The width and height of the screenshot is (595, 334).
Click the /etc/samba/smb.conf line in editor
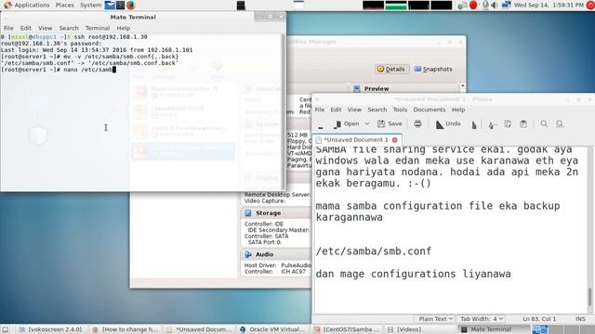374,251
